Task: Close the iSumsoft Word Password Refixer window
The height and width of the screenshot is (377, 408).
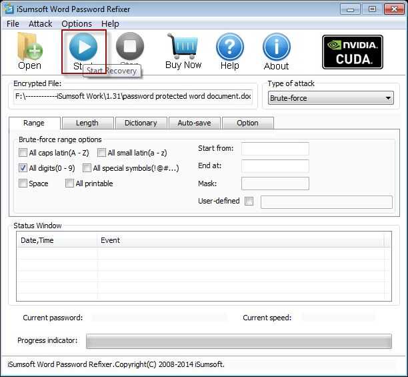Action: pyautogui.click(x=394, y=9)
